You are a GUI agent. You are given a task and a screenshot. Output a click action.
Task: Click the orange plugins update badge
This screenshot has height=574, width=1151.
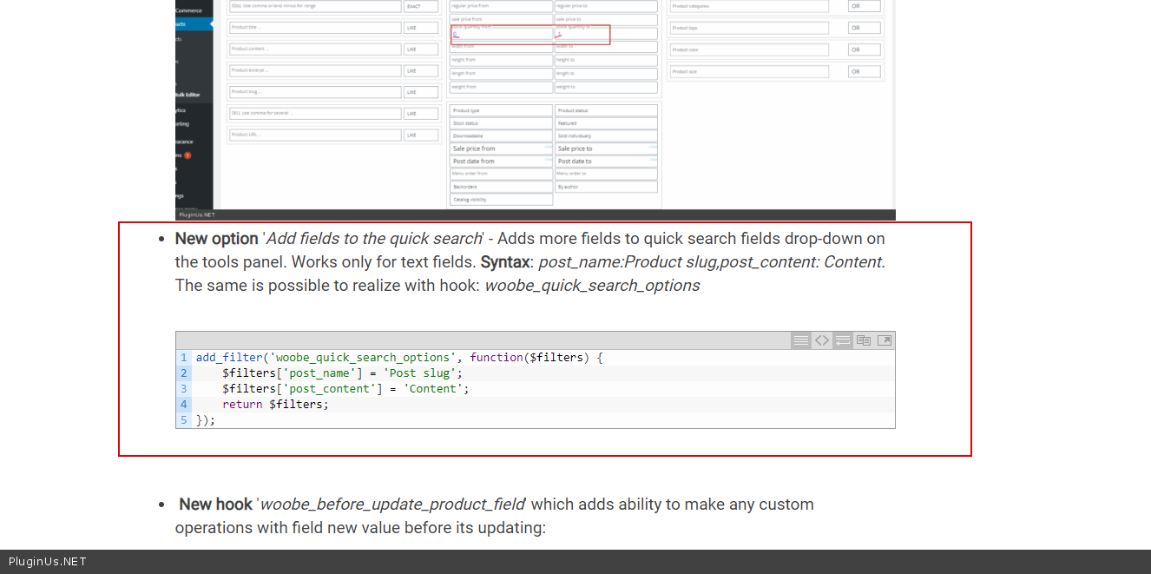point(187,155)
